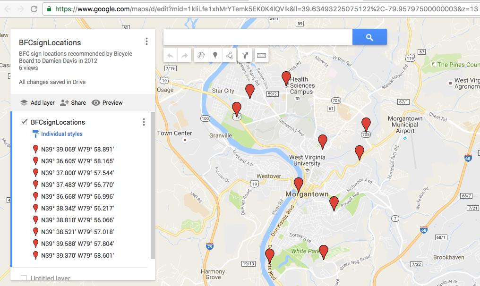This screenshot has width=480, height=286.
Task: Open BFCsignLocations layer options menu
Action: (x=144, y=122)
